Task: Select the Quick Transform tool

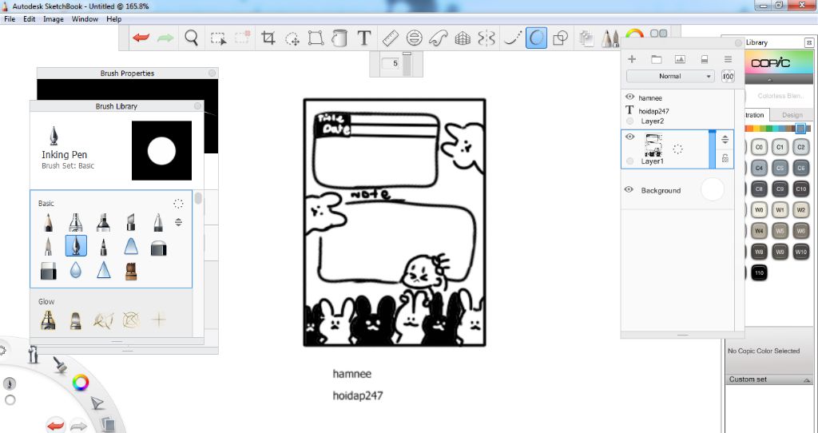Action: (x=292, y=38)
